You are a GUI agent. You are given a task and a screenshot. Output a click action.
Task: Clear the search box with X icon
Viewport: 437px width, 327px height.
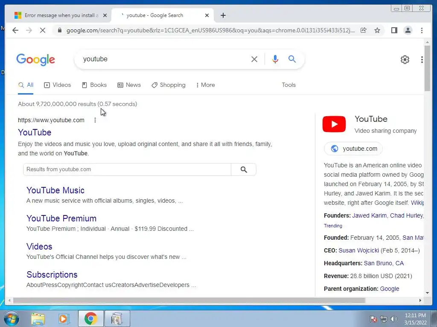coord(254,59)
